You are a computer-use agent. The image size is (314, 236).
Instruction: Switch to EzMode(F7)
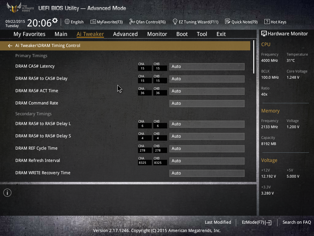[253, 222]
